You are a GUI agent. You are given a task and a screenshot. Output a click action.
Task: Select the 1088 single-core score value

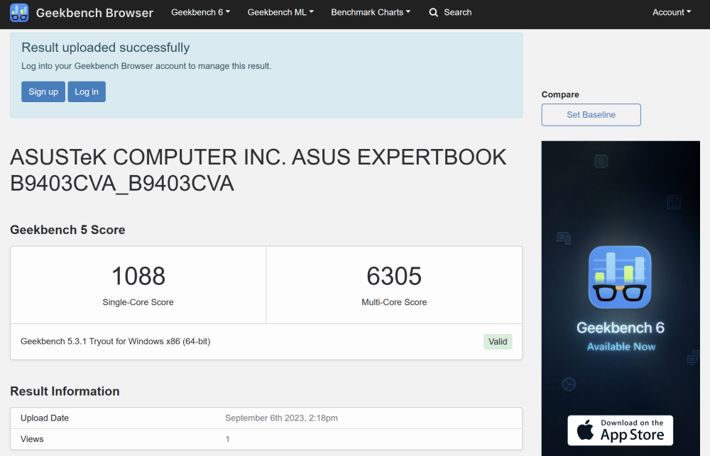coord(138,276)
